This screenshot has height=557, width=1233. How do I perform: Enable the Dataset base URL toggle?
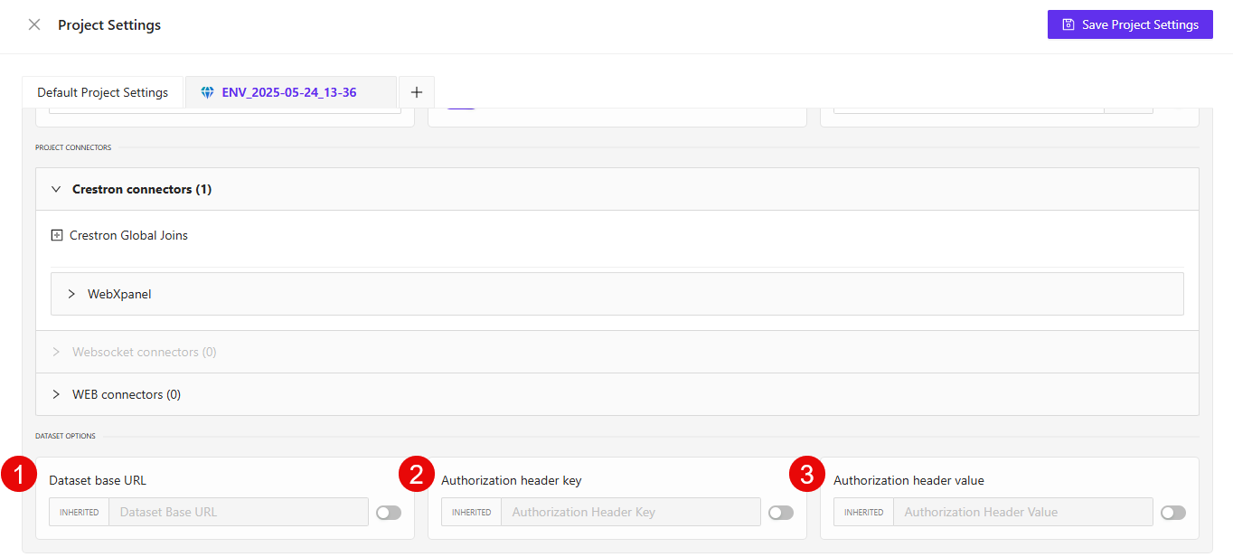(x=389, y=512)
